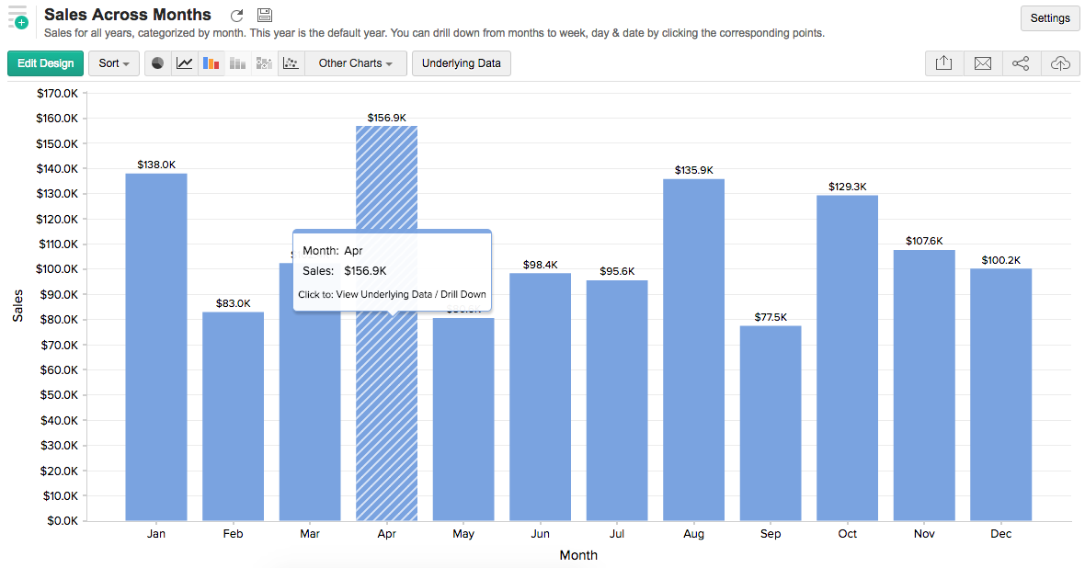Open the create-new menu icon at top left
The height and width of the screenshot is (568, 1085).
17,18
